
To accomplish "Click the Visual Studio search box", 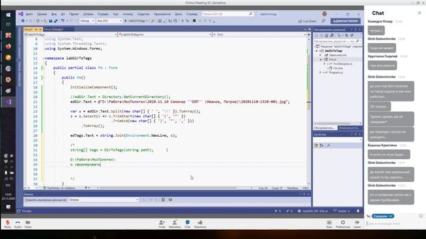I will coord(228,14).
